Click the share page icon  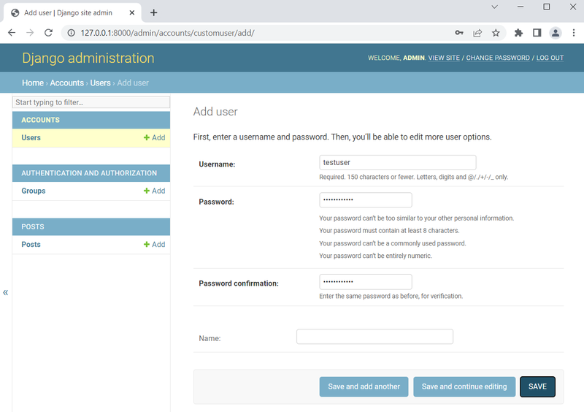pyautogui.click(x=477, y=33)
